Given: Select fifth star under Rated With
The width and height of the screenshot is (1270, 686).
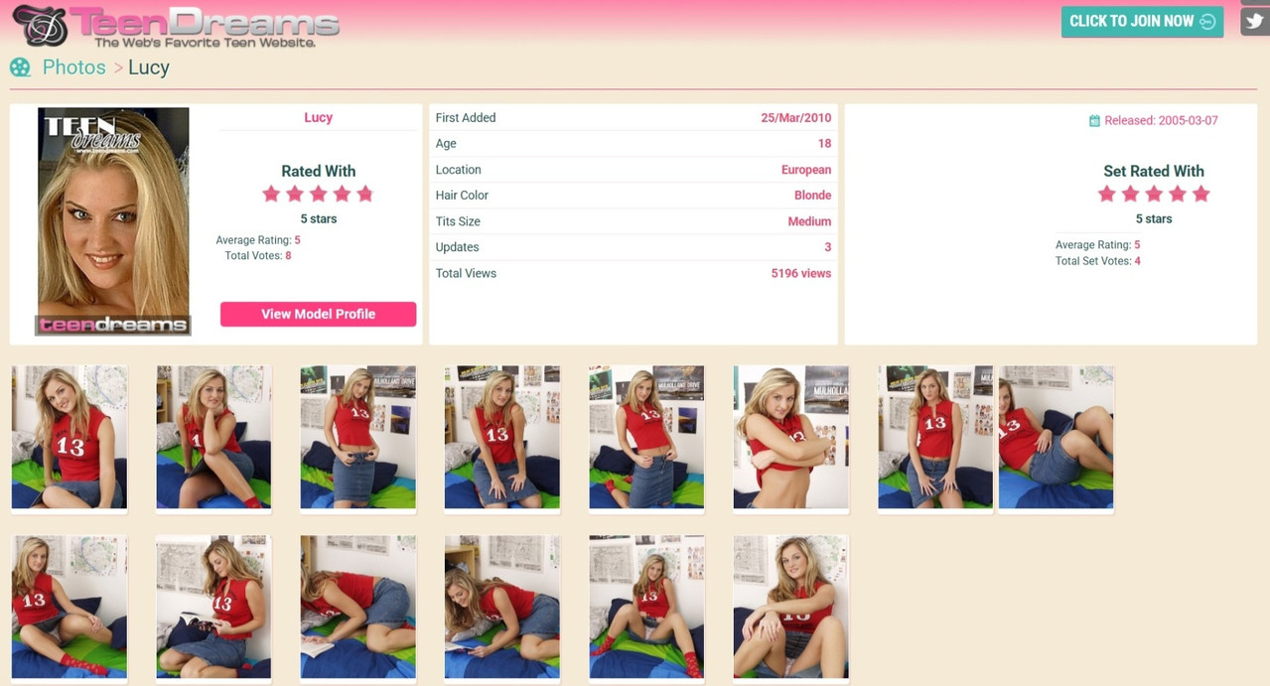Looking at the screenshot, I should [x=364, y=194].
